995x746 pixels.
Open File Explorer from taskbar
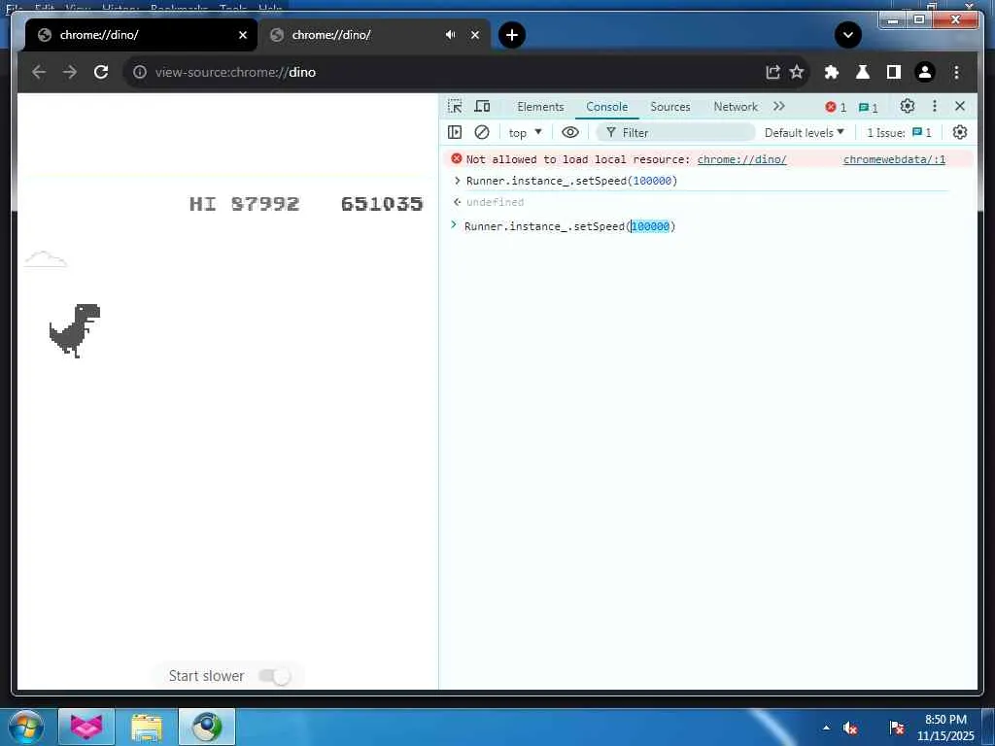pyautogui.click(x=147, y=727)
